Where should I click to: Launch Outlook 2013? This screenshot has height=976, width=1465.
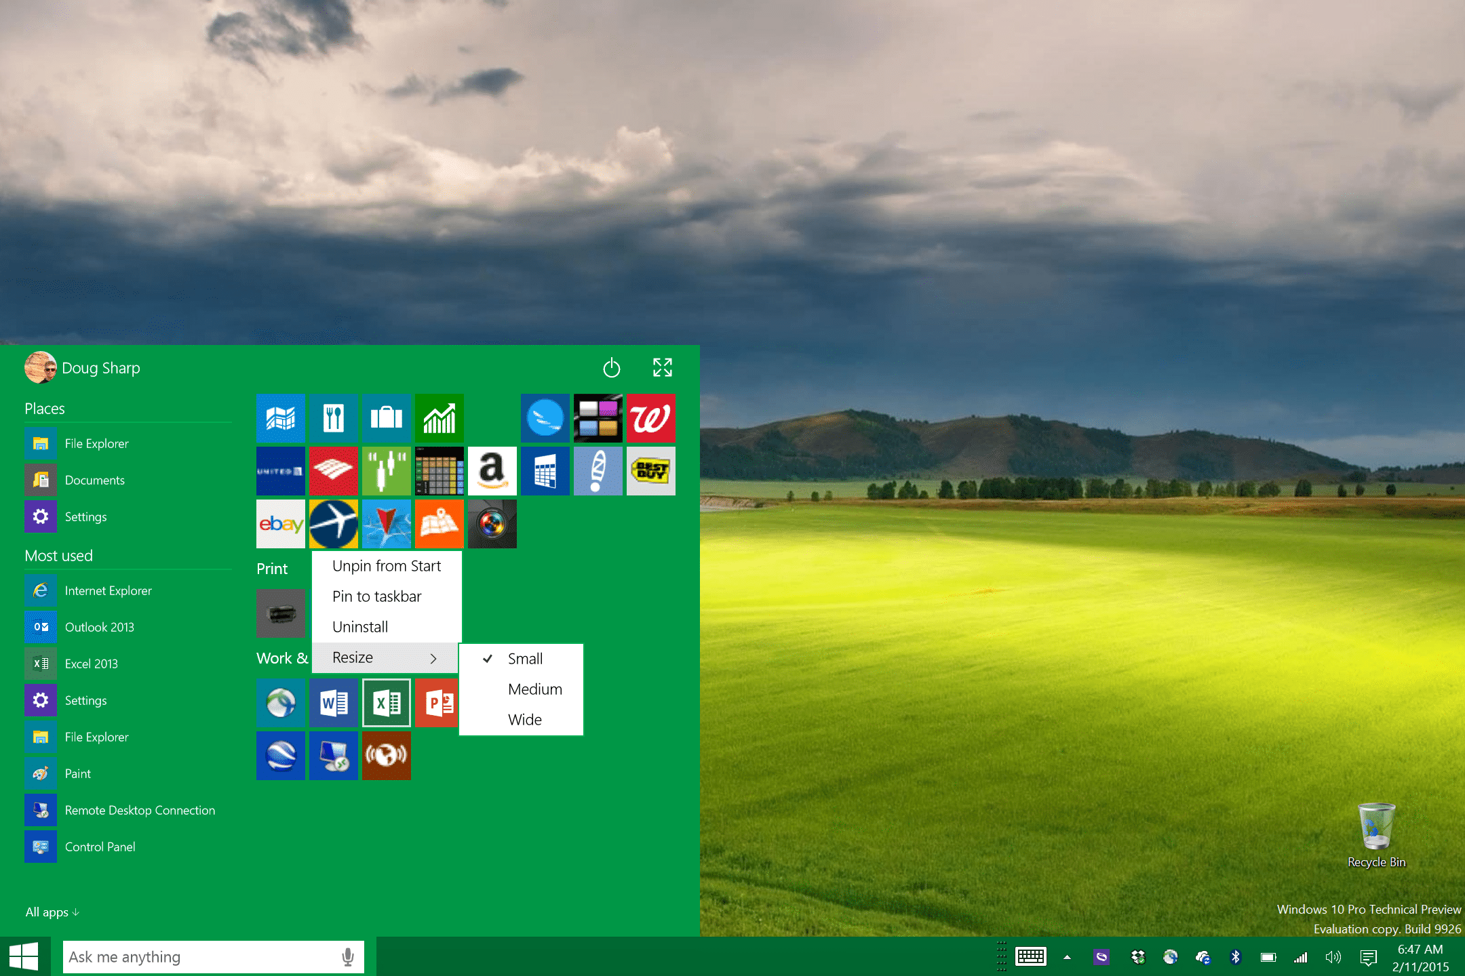pyautogui.click(x=128, y=627)
